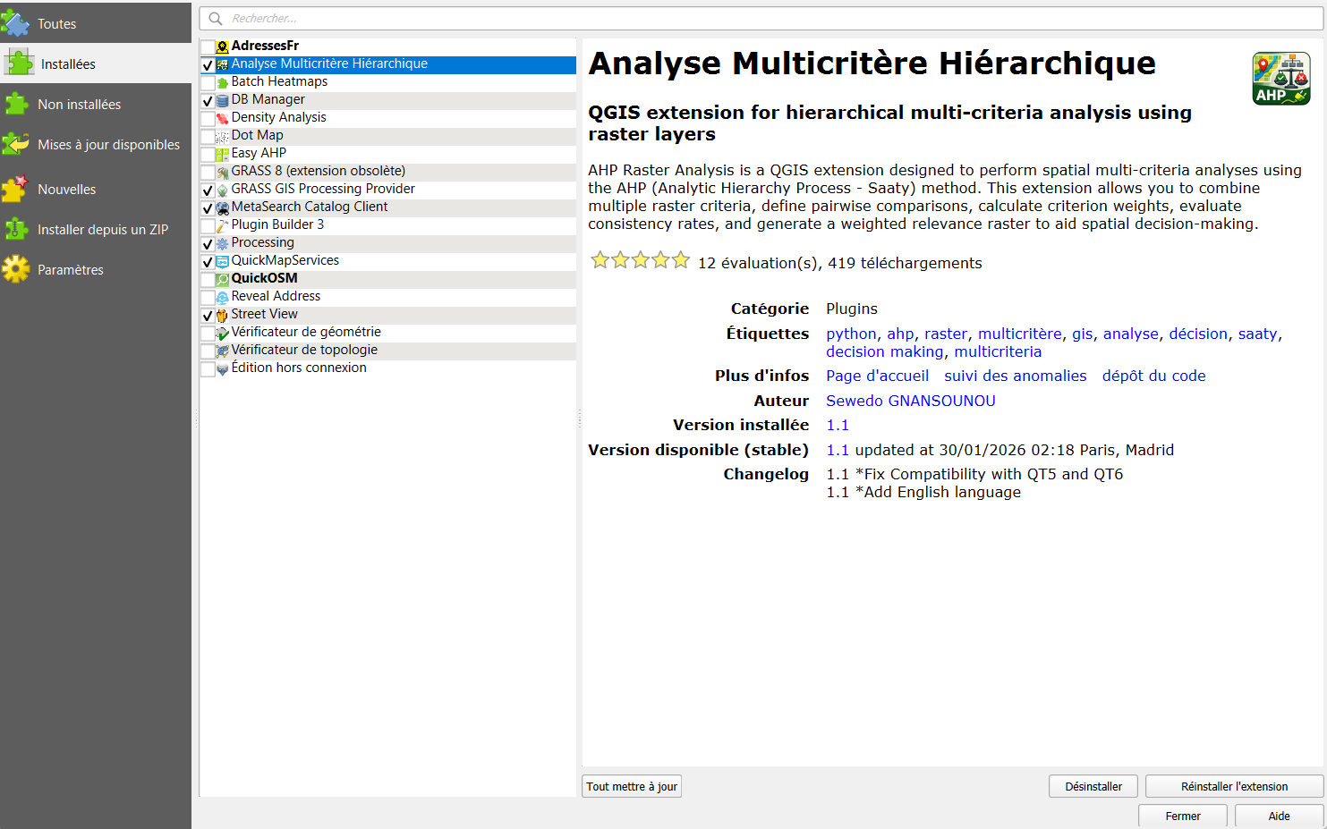Open the Installer depuis un ZIP tab
The image size is (1327, 829).
102,230
